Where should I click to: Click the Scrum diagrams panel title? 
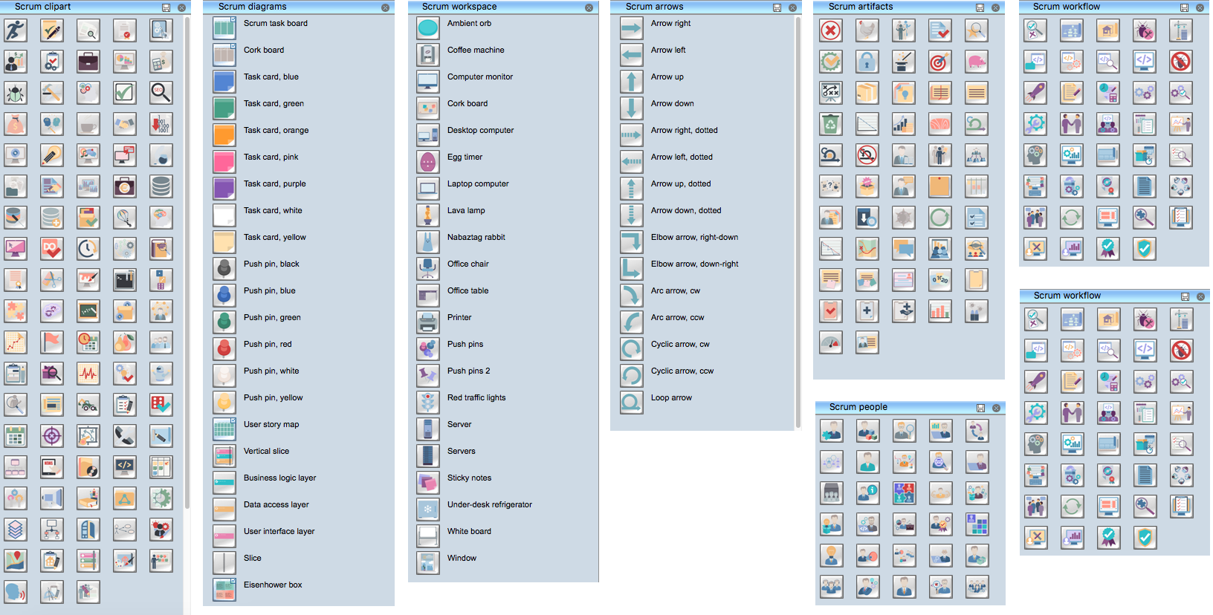point(252,7)
